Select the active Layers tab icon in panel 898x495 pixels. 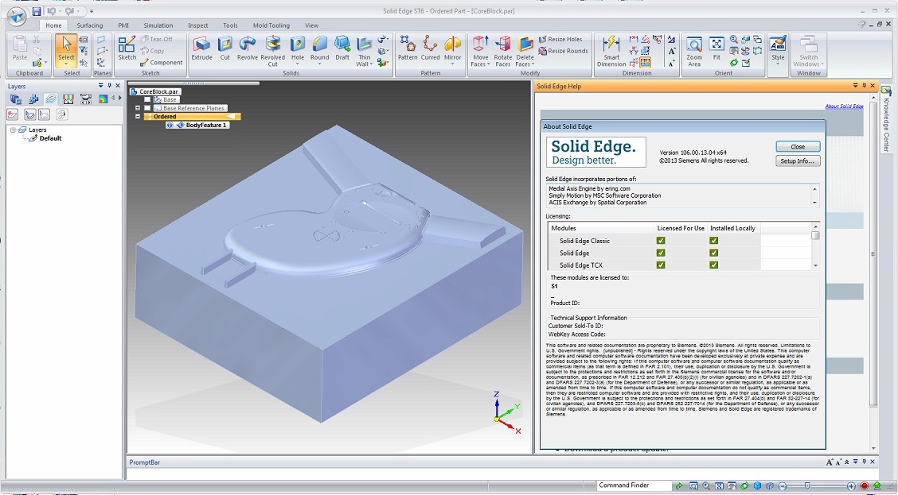tap(51, 99)
